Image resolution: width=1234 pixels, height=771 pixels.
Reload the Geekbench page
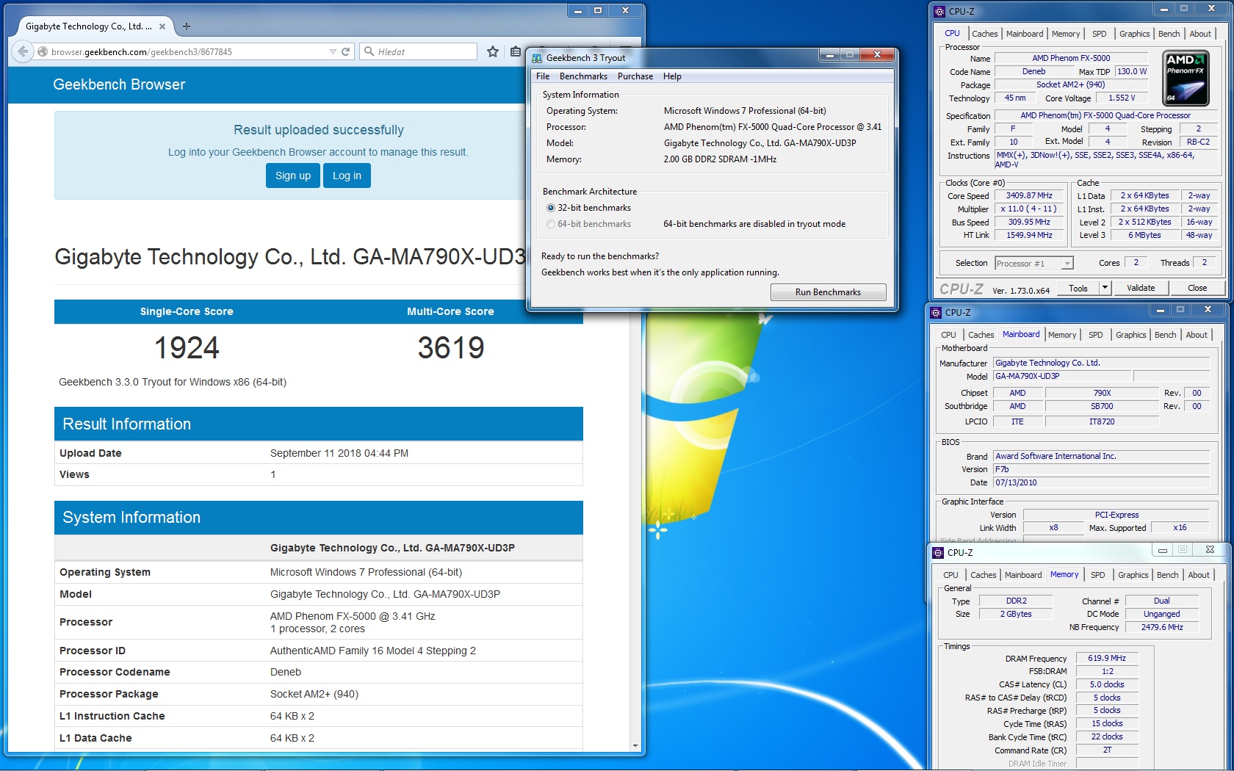346,51
